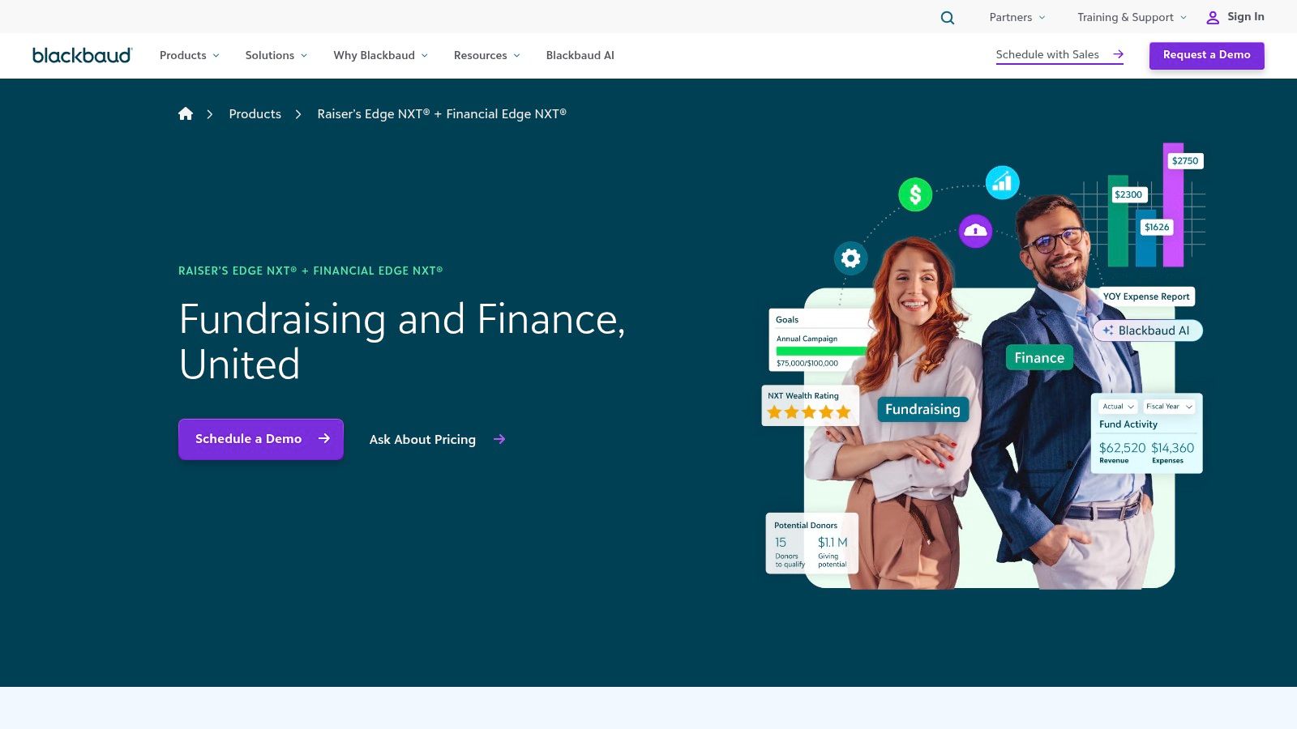Expand the Products menu

tap(190, 55)
